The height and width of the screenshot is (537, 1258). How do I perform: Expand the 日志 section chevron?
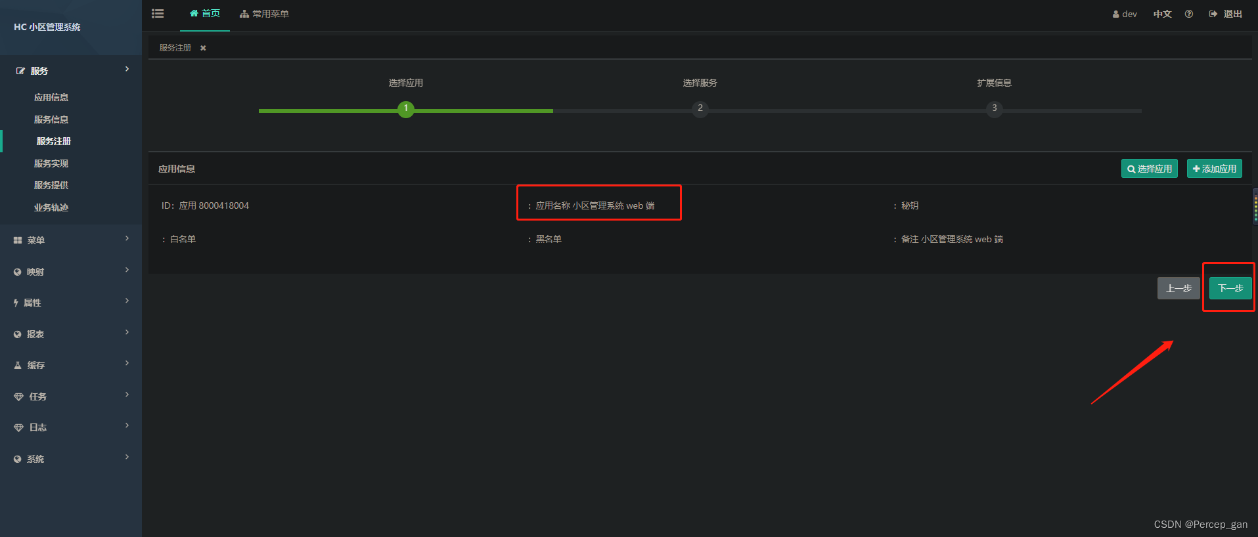point(127,425)
